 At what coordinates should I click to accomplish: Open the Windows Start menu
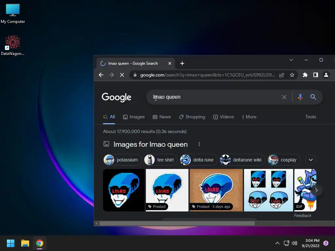point(10,243)
